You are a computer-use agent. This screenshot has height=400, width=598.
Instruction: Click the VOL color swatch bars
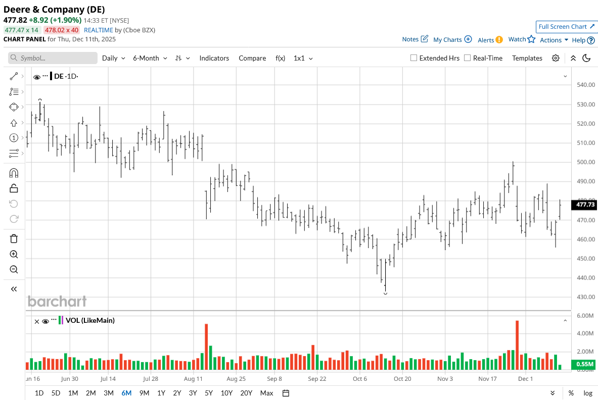pyautogui.click(x=61, y=320)
